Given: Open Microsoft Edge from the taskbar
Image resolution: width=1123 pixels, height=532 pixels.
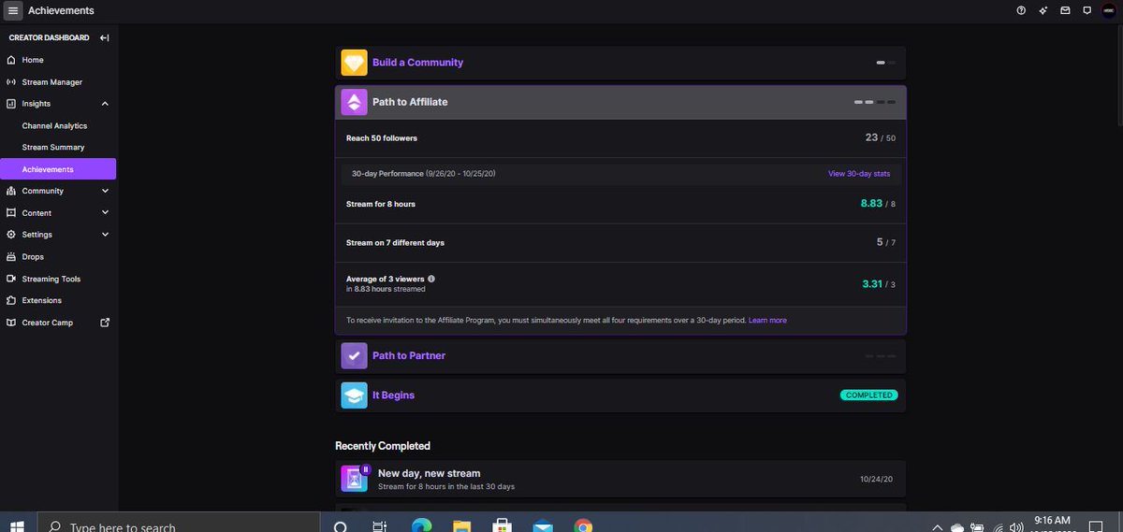Looking at the screenshot, I should 420,526.
